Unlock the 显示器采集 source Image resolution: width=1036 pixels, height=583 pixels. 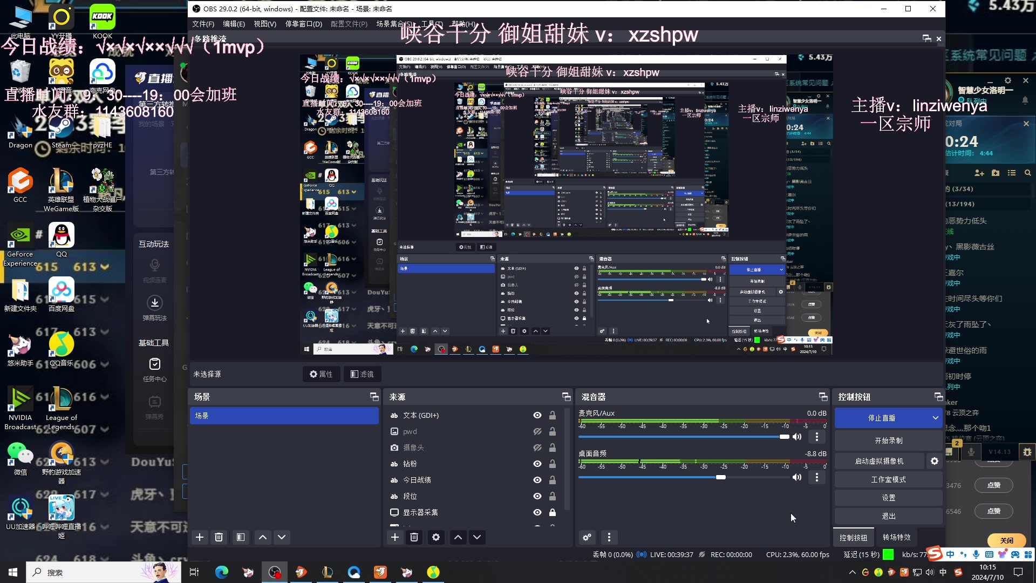point(553,512)
